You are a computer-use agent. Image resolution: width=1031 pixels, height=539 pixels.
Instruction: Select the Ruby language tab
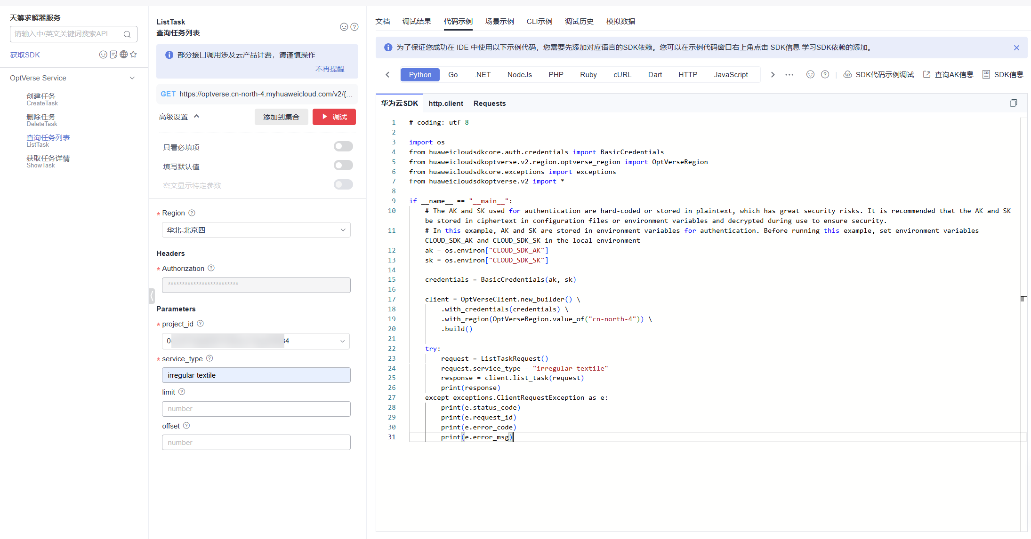[x=588, y=75]
